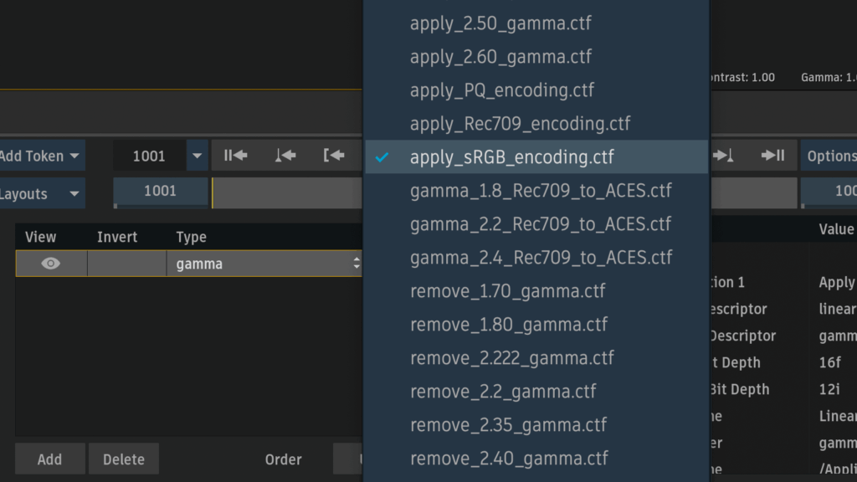Choose apply_PQ_encoding.ctf from the list
Image resolution: width=857 pixels, height=482 pixels.
click(501, 90)
